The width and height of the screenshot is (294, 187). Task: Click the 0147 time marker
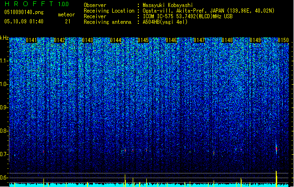pos(199,40)
